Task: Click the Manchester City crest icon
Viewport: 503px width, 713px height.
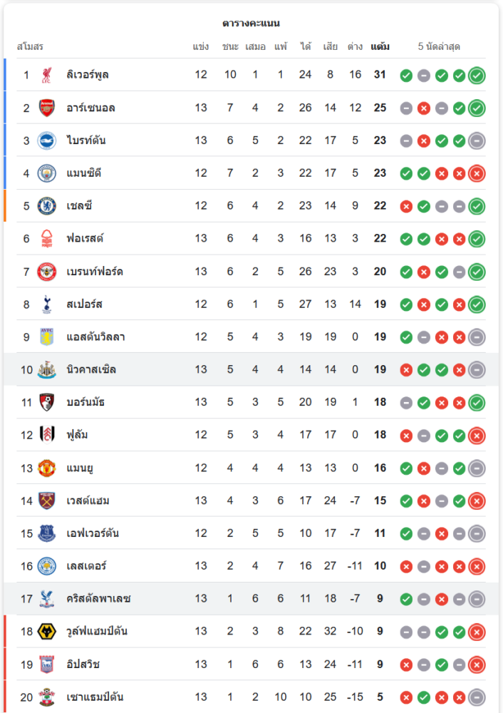Action: (47, 173)
